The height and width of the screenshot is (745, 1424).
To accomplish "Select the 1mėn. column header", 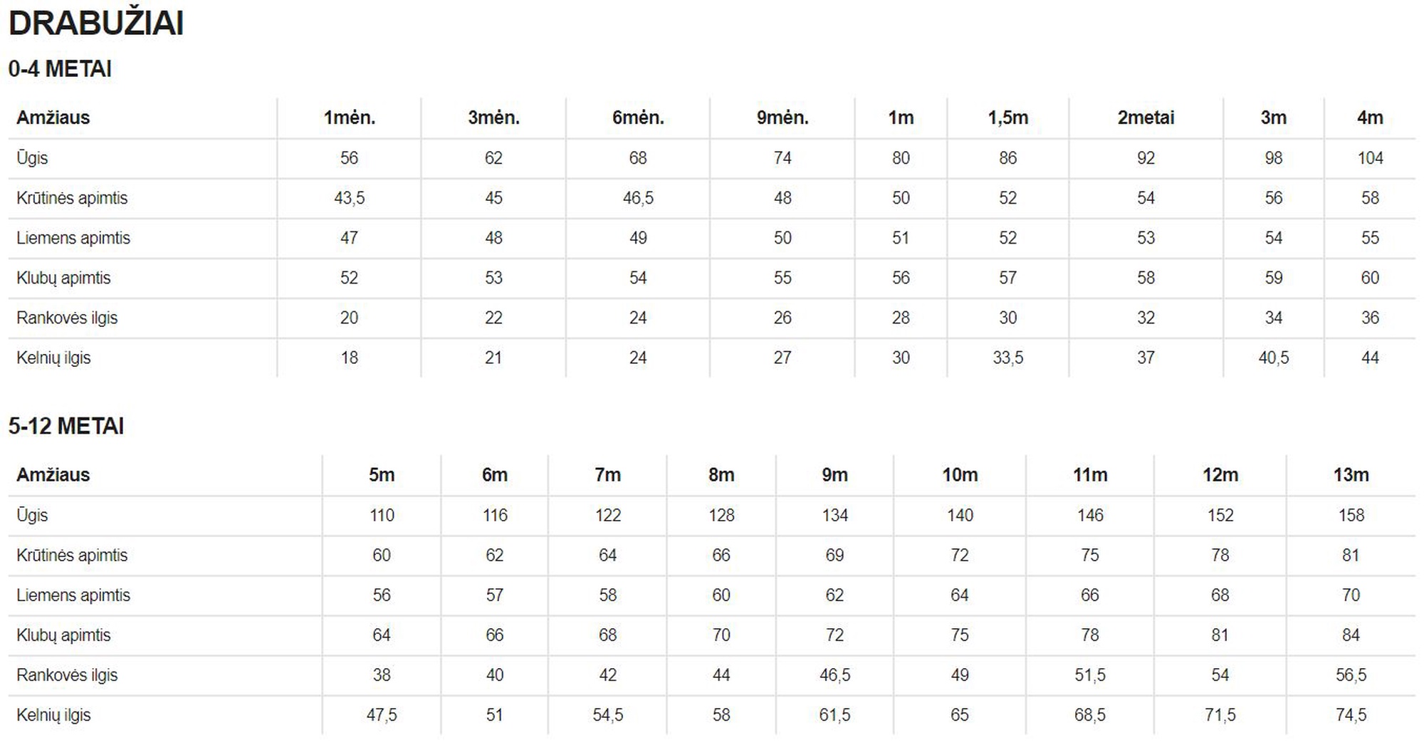I will (x=349, y=118).
